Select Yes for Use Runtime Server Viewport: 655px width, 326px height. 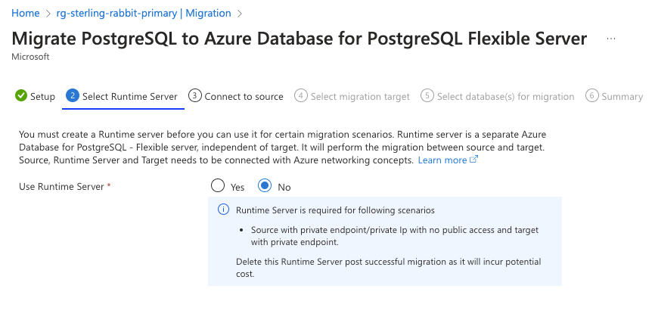(x=218, y=186)
